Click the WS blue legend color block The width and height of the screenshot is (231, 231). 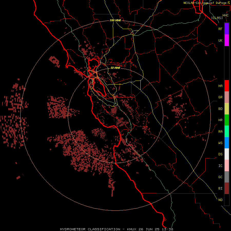pyautogui.click(x=227, y=143)
